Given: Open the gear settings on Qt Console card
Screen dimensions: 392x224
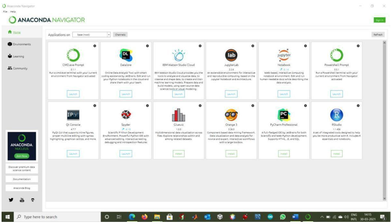Looking at the screenshot, I should pyautogui.click(x=95, y=106).
